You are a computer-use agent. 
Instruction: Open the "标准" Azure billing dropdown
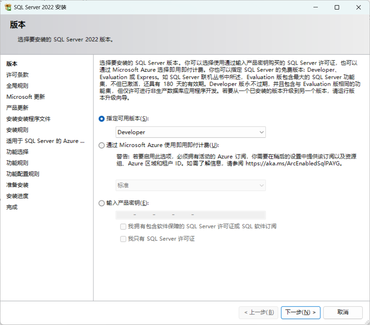(x=190, y=185)
